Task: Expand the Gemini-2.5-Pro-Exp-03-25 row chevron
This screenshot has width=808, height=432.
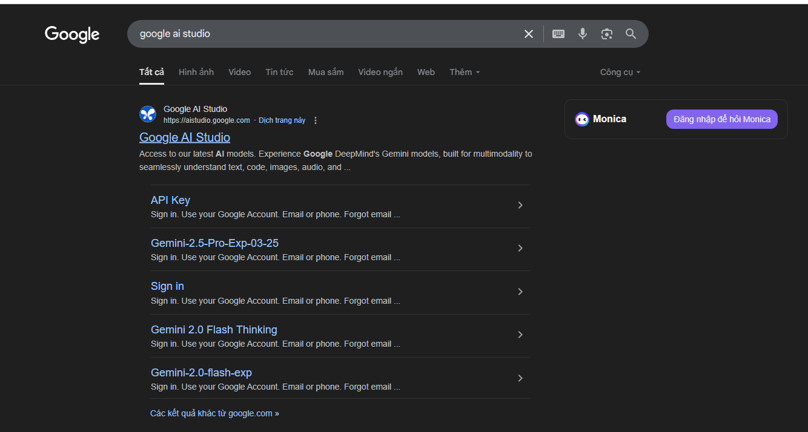Action: click(520, 249)
